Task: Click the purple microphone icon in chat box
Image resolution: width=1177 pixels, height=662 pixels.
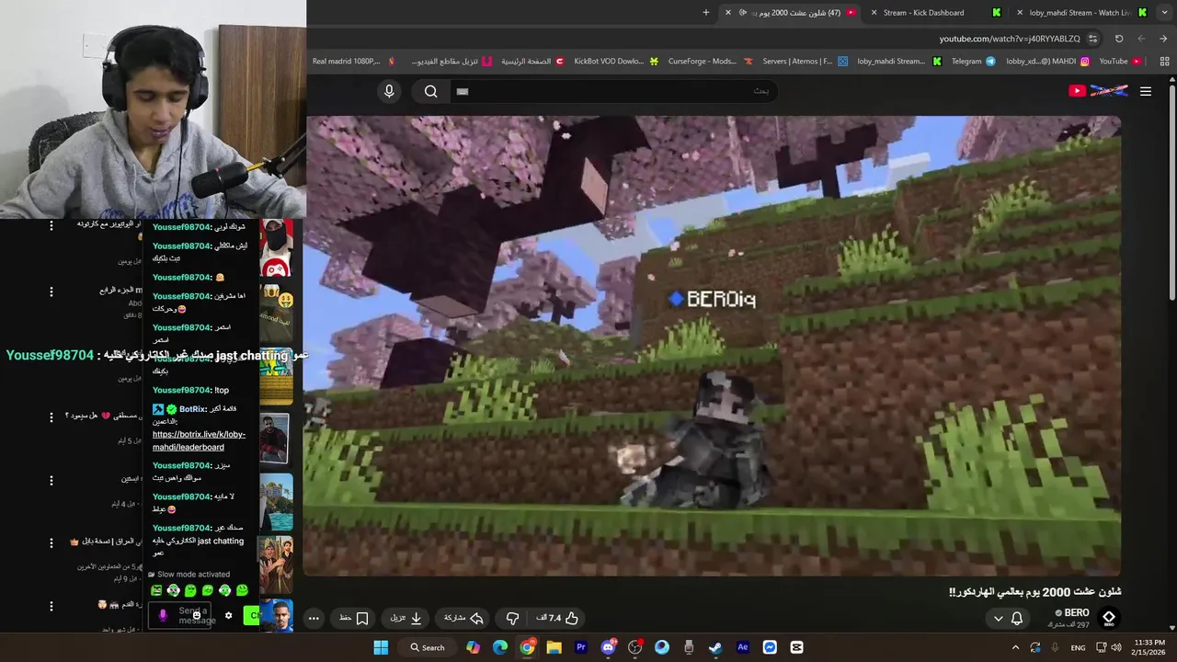Action: coord(163,615)
